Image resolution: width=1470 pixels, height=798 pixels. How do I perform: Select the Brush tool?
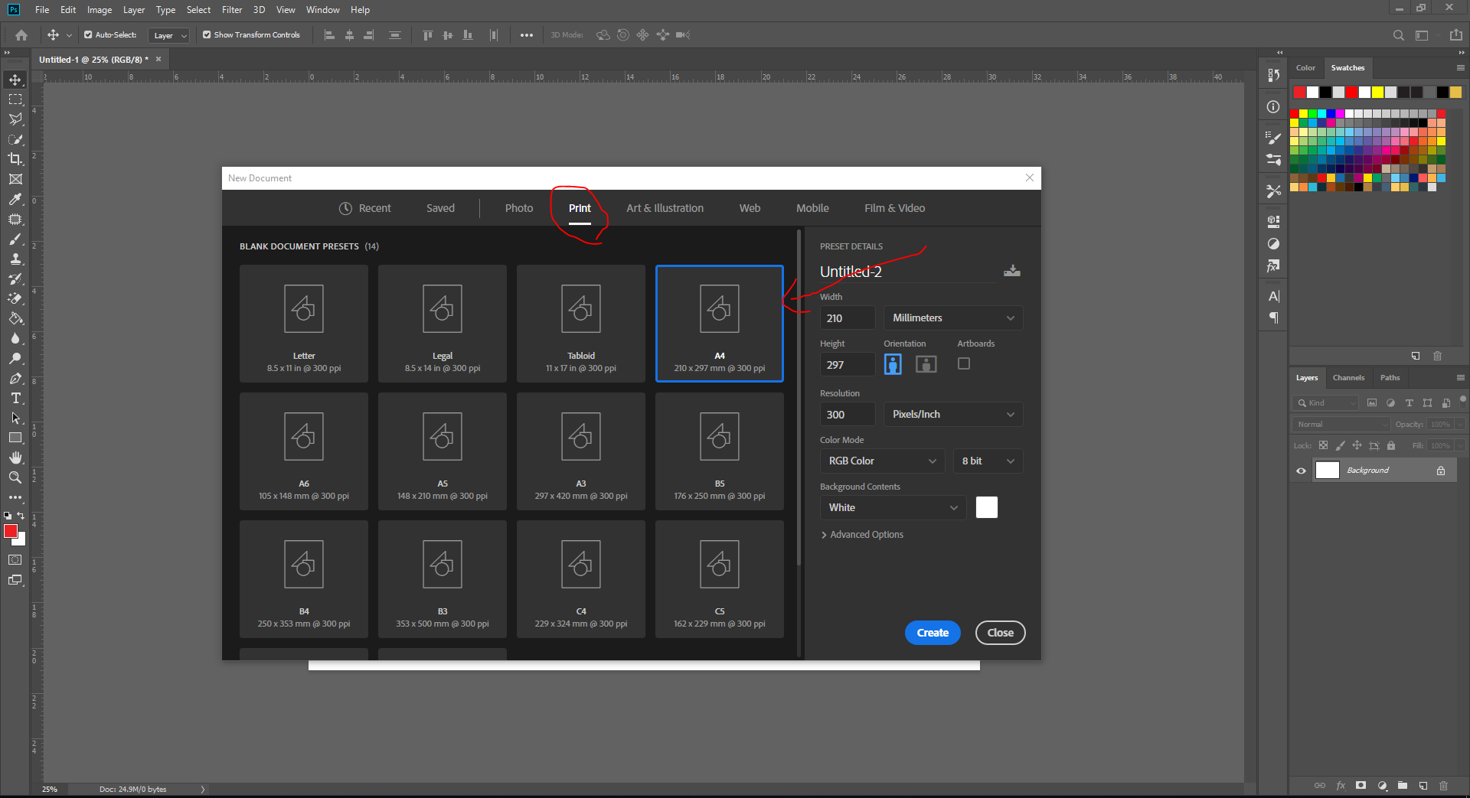tap(15, 239)
